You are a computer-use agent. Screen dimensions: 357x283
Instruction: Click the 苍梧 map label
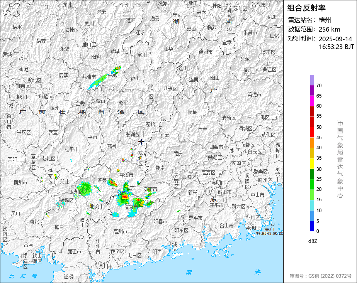coord(151,124)
